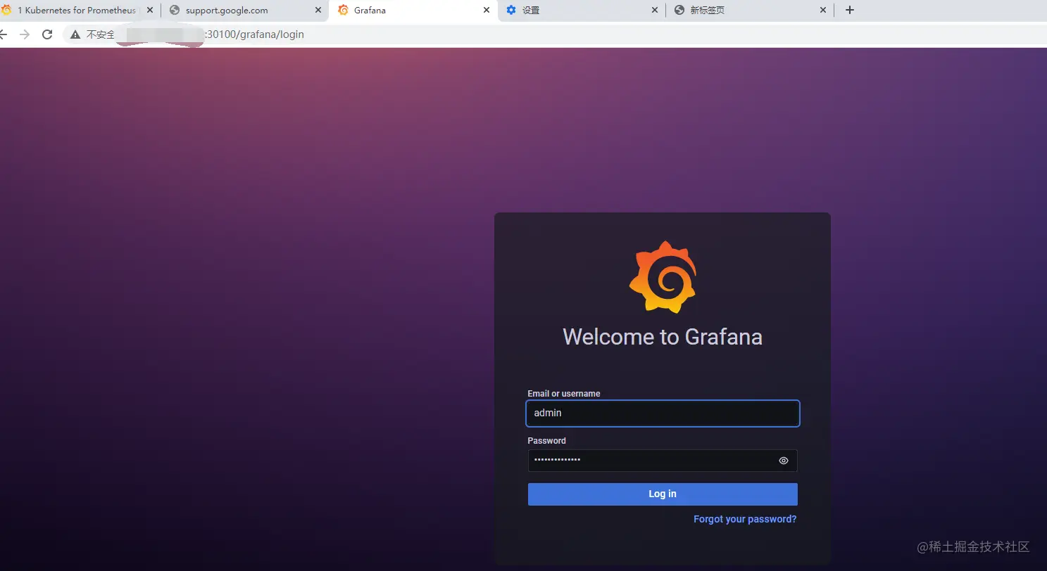Click the not secure warning icon
This screenshot has width=1047, height=571.
pyautogui.click(x=75, y=34)
